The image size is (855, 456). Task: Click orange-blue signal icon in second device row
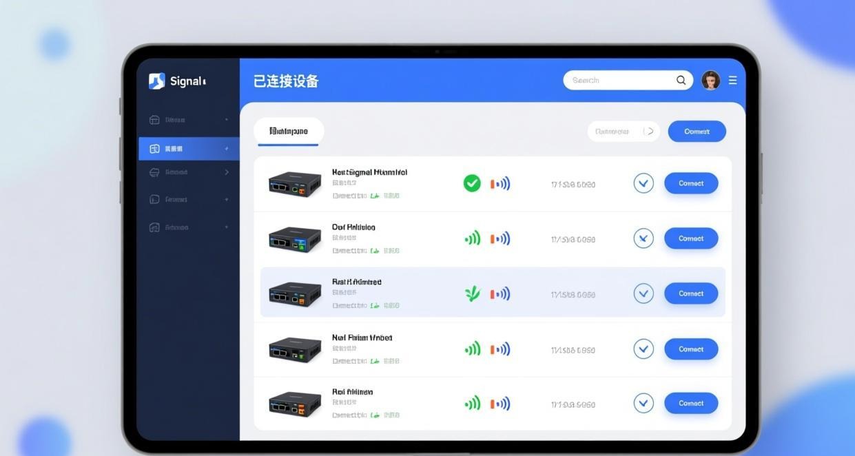[x=500, y=239]
